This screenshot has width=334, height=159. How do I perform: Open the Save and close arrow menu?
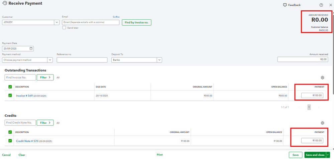pyautogui.click(x=328, y=155)
